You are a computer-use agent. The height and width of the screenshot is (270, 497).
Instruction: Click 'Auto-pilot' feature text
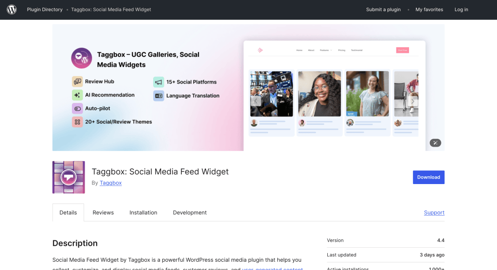pos(98,108)
